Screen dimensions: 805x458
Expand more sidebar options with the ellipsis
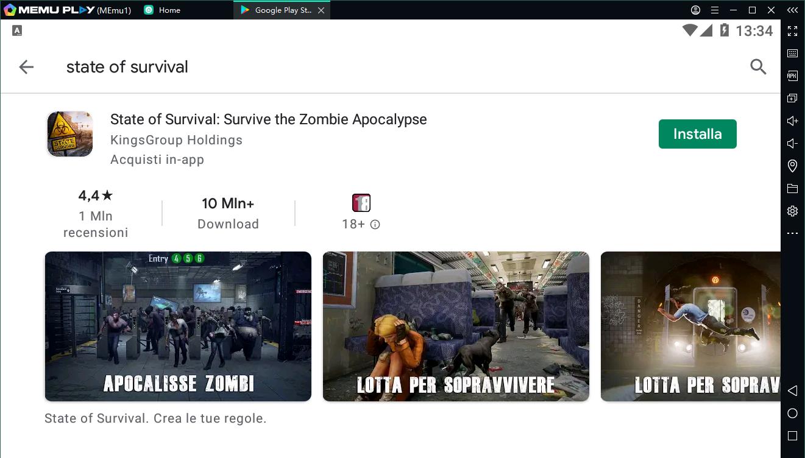(792, 233)
